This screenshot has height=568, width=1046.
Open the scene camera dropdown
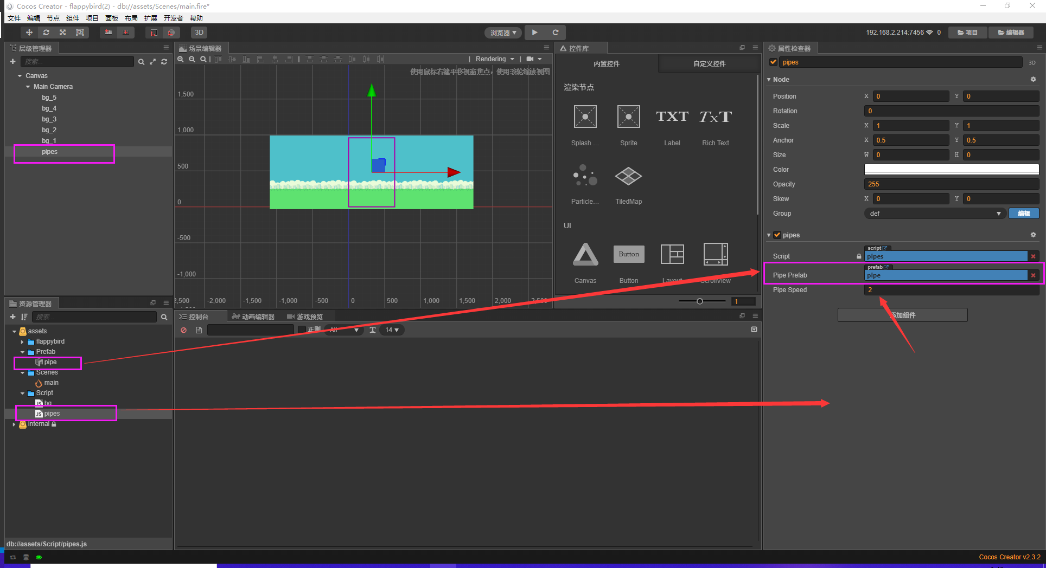(x=534, y=59)
